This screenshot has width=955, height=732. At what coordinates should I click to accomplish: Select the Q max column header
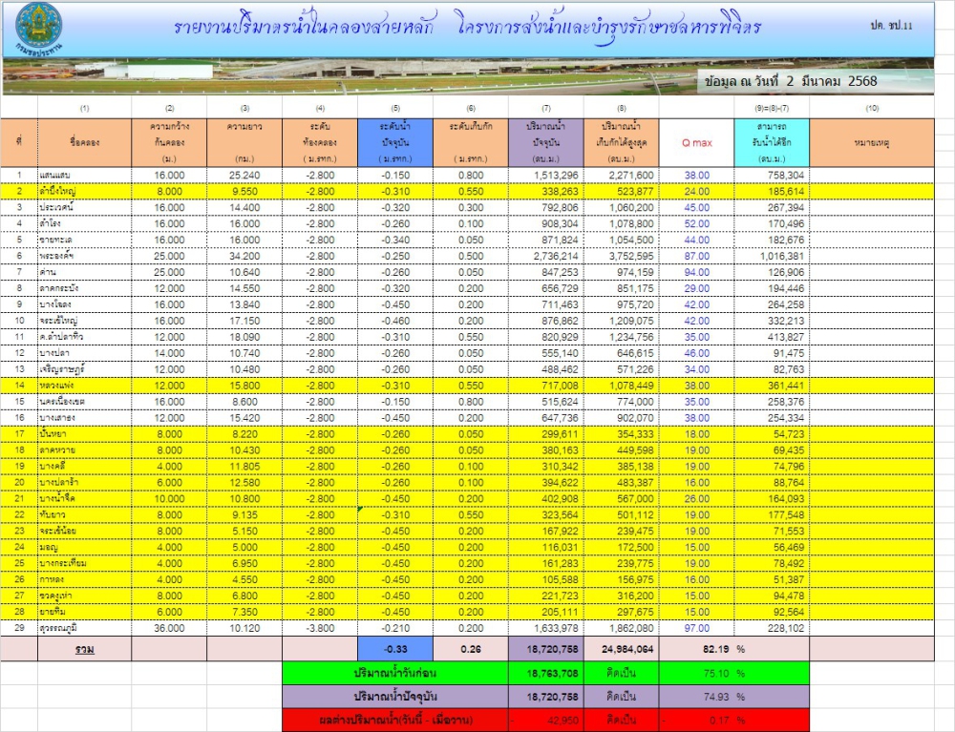pyautogui.click(x=697, y=142)
